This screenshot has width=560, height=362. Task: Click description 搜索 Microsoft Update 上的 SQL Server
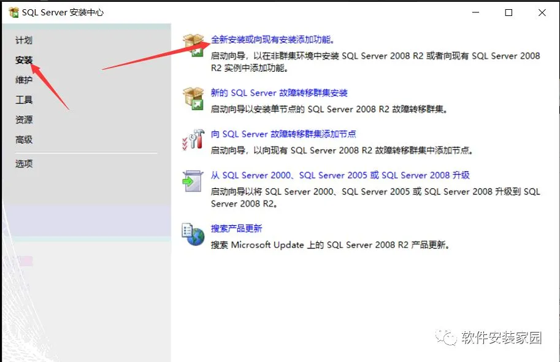[329, 245]
